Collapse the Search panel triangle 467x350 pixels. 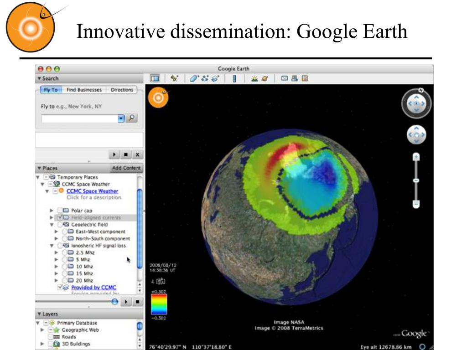click(x=39, y=78)
